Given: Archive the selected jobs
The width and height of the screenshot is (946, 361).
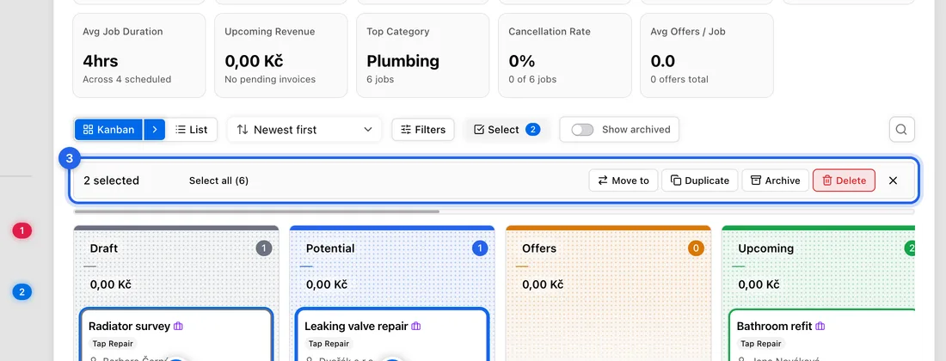Looking at the screenshot, I should coord(775,180).
